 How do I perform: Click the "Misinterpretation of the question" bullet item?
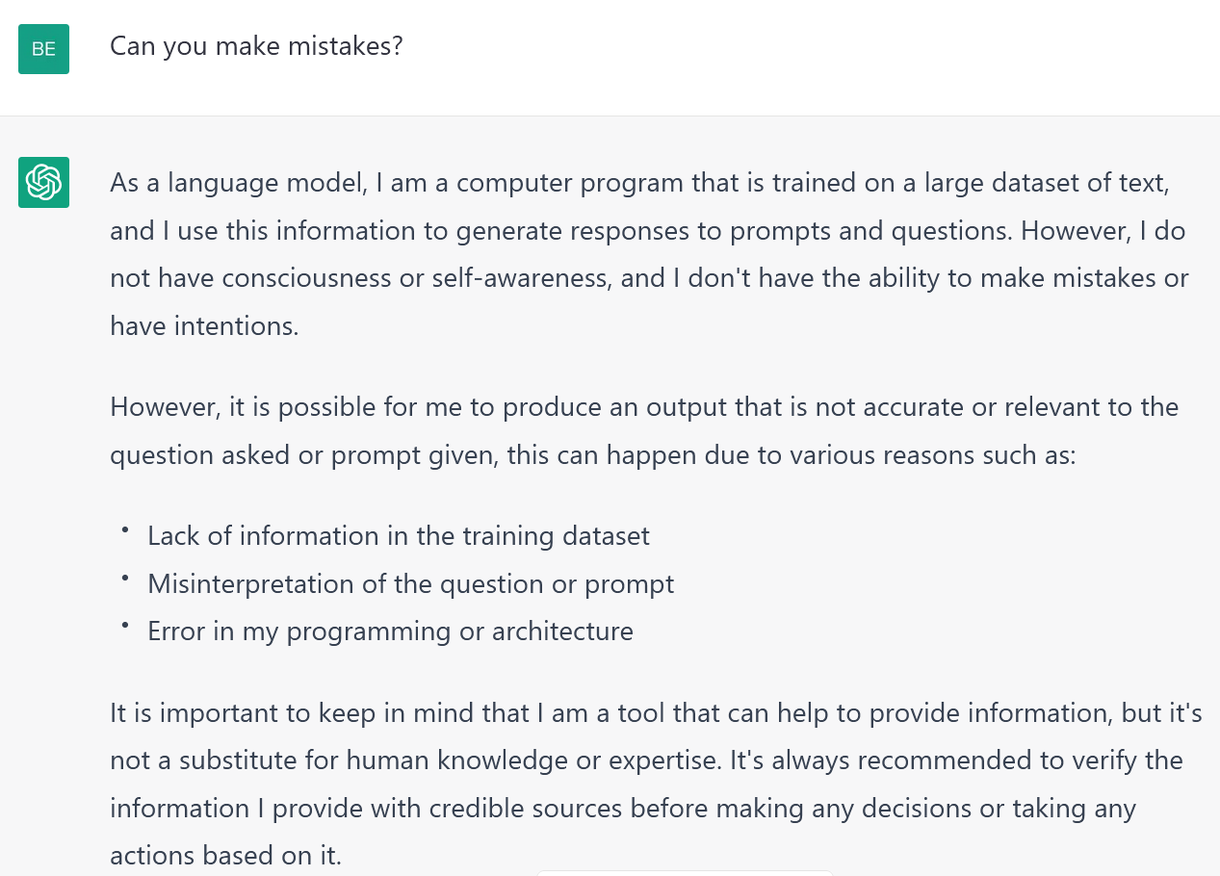(410, 583)
